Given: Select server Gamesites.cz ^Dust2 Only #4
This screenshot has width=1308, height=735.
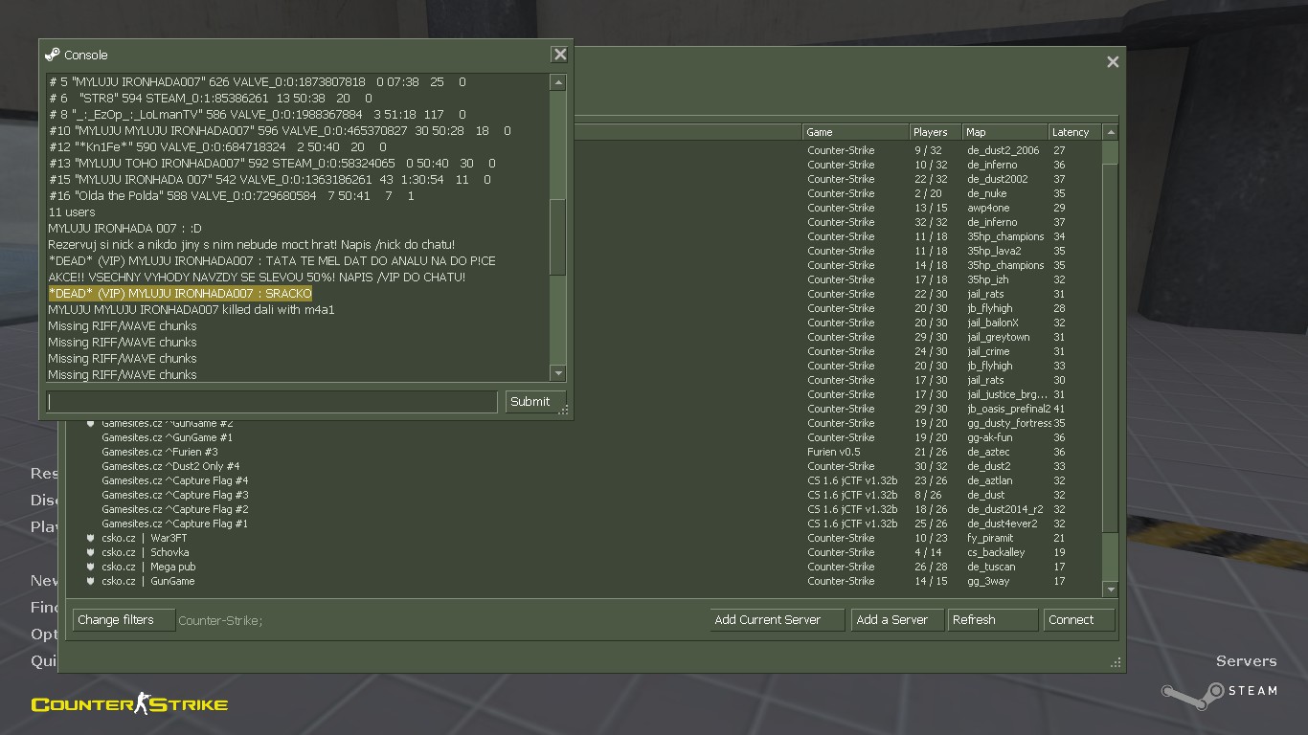Looking at the screenshot, I should pos(170,466).
